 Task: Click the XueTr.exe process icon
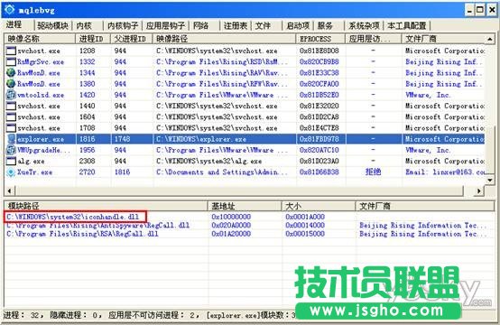click(11, 172)
